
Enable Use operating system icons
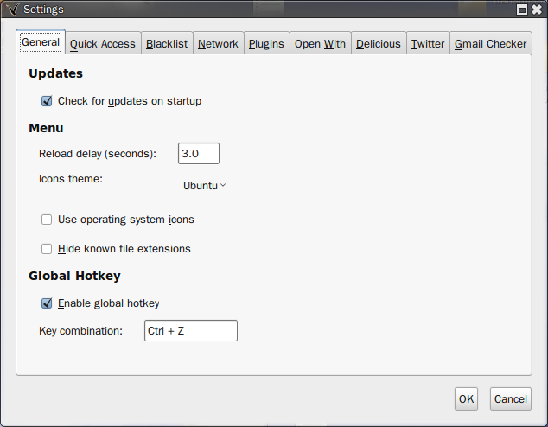click(x=47, y=220)
